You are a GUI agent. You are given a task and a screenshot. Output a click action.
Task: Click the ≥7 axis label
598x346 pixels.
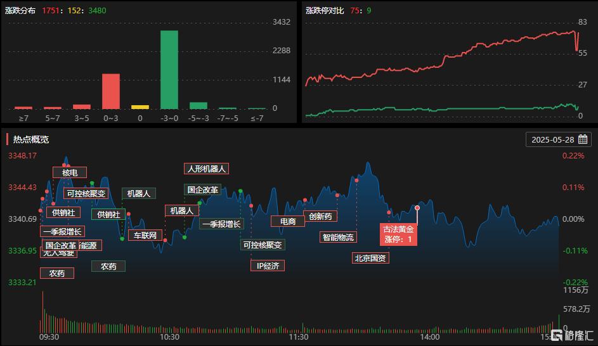coord(23,118)
